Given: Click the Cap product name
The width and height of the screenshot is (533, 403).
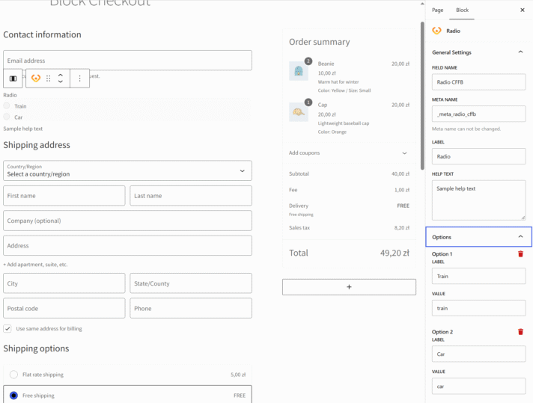Looking at the screenshot, I should (323, 105).
